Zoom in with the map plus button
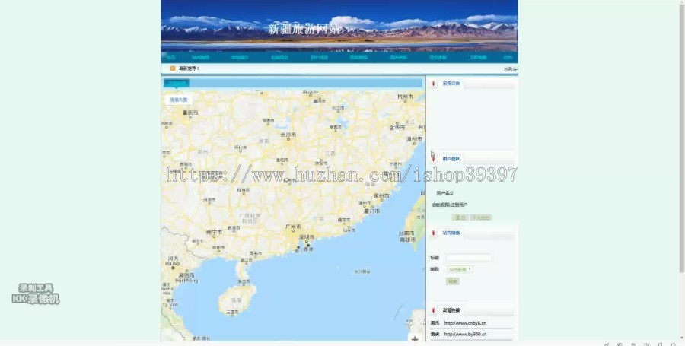 click(x=415, y=339)
